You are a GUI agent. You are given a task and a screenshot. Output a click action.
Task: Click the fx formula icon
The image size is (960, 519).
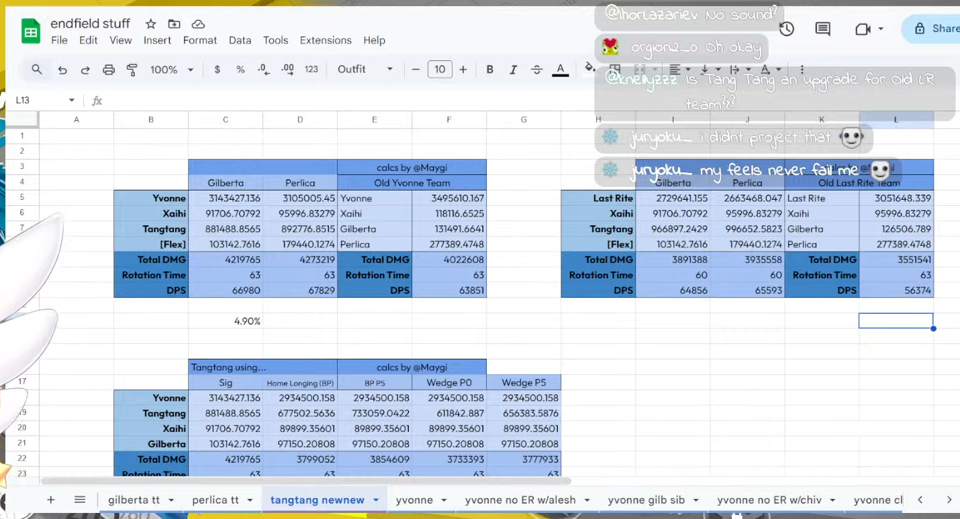point(97,101)
